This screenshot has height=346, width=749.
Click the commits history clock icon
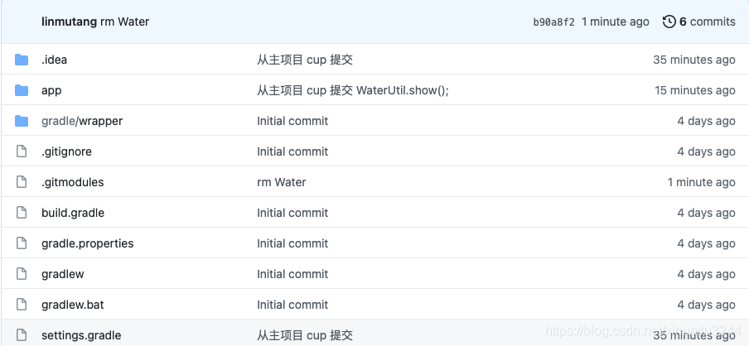tap(669, 22)
